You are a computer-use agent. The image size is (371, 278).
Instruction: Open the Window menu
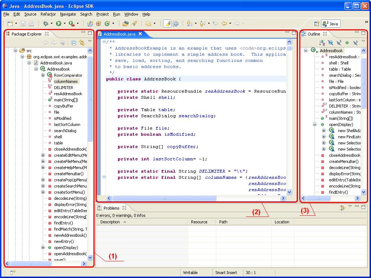pos(131,14)
